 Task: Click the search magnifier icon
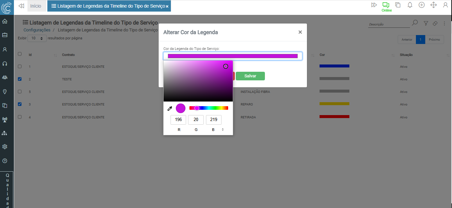(x=415, y=23)
